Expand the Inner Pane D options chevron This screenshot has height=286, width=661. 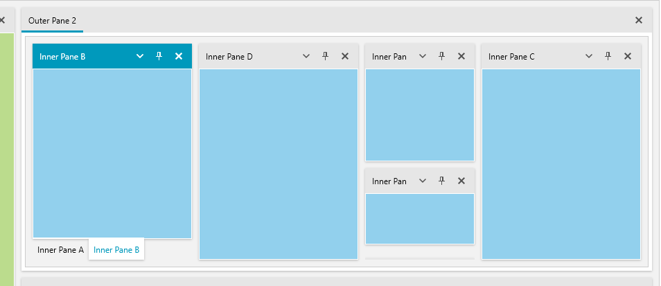pos(306,56)
